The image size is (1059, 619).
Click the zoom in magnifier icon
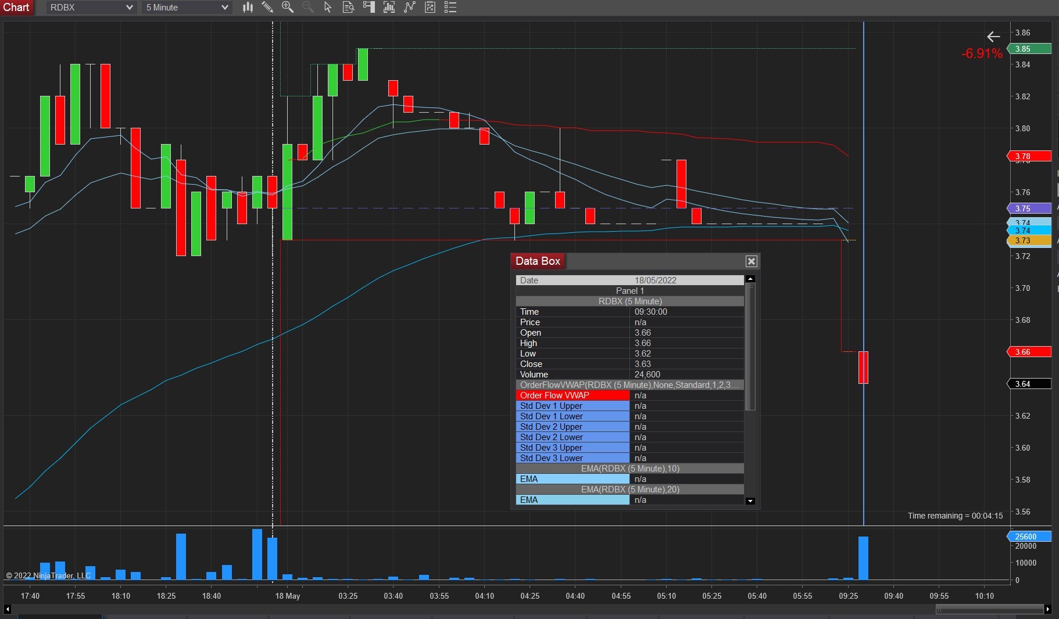(288, 8)
